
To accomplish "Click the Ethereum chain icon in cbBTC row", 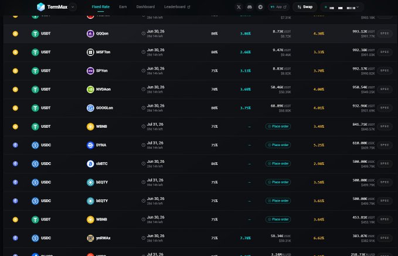I will 15,163.
